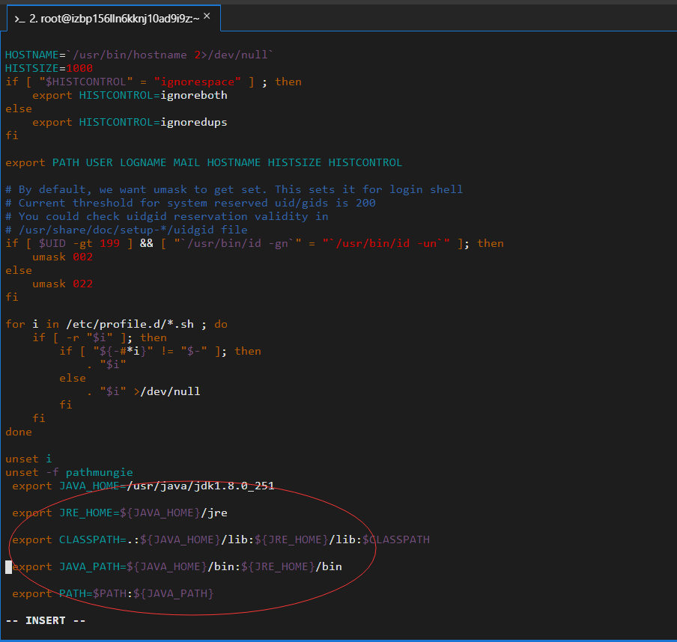Click the 'export JAVA_PATH=' line
Image resolution: width=677 pixels, height=642 pixels.
point(177,566)
